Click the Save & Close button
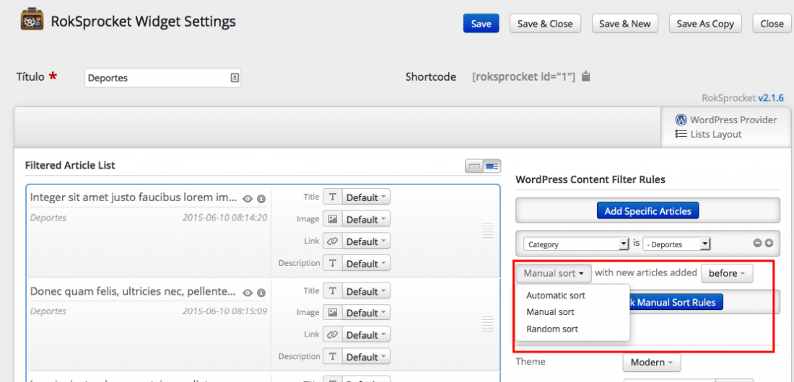Image resolution: width=794 pixels, height=382 pixels. pyautogui.click(x=545, y=23)
